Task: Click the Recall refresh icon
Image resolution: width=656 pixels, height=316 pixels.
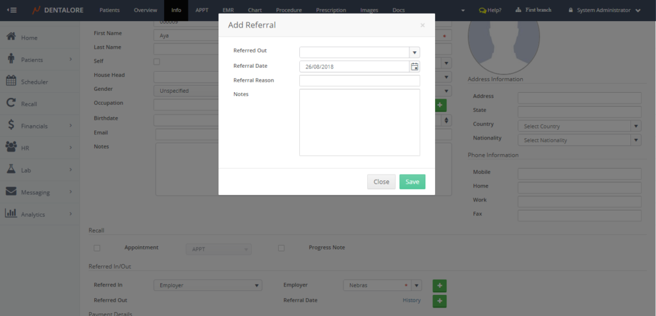Action: 11,103
